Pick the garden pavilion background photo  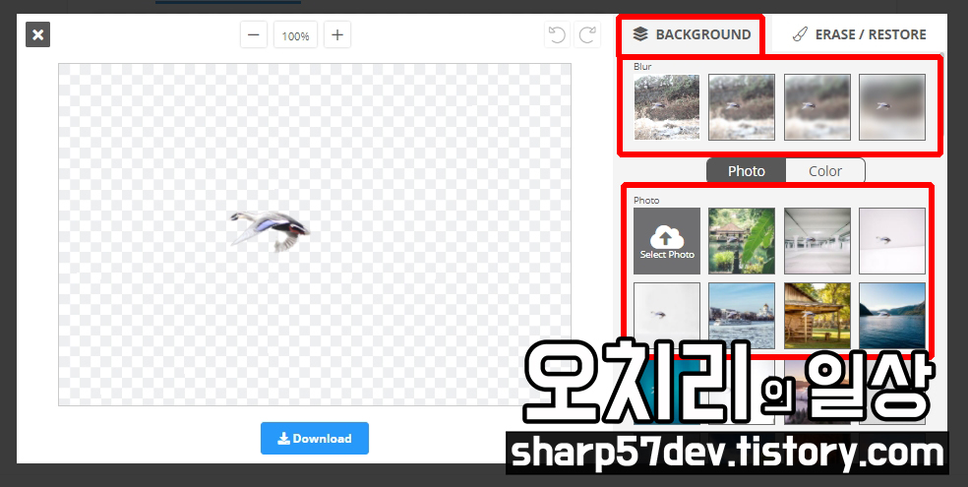point(742,241)
